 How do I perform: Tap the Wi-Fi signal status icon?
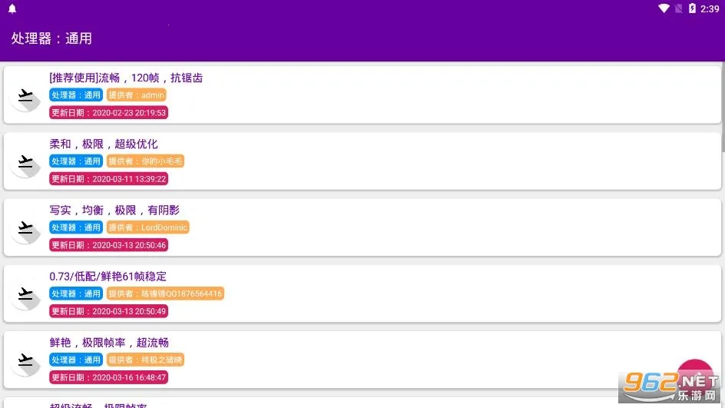tap(664, 9)
